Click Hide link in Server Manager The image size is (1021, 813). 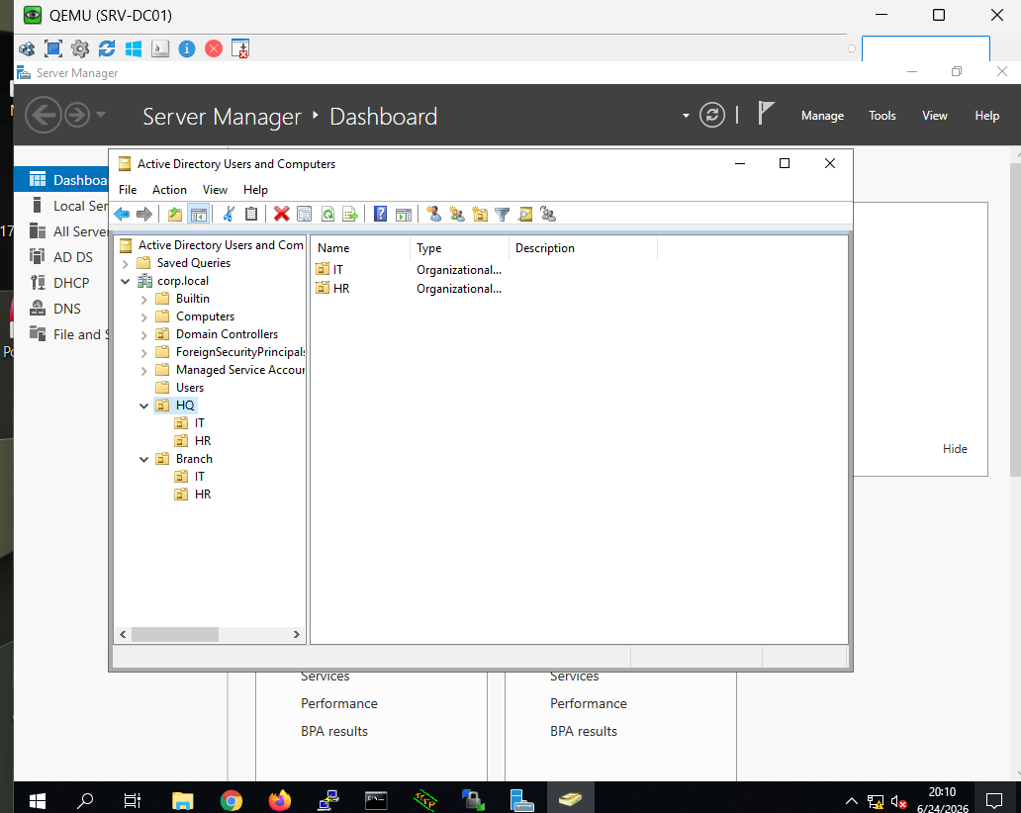click(x=955, y=448)
